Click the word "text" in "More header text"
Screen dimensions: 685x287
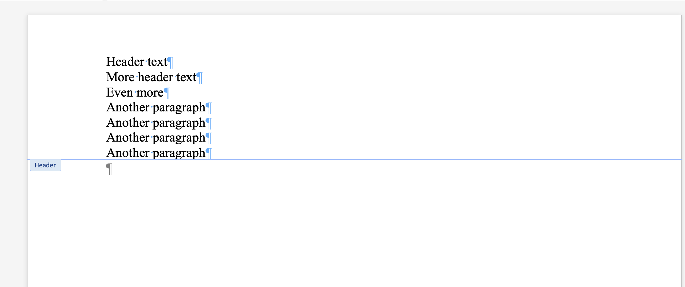tap(186, 77)
